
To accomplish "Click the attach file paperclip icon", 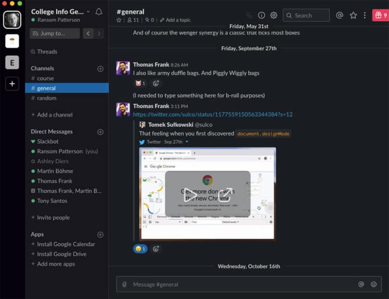I will click(124, 284).
